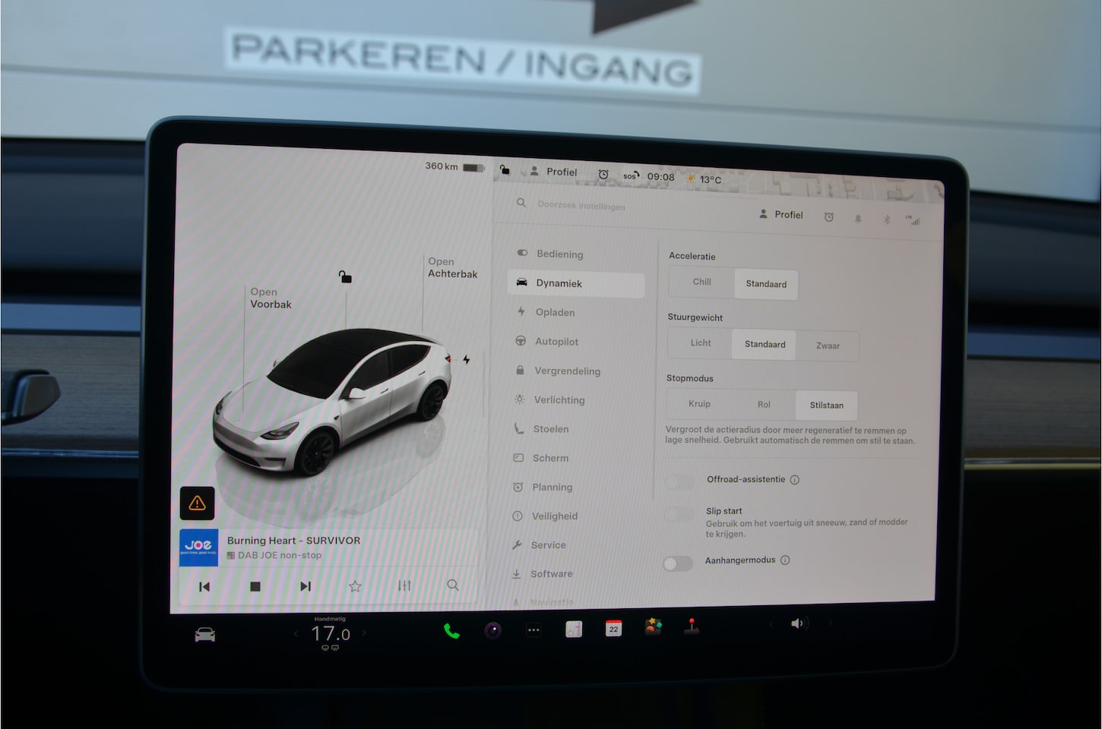Tap the green phone icon
Viewport: 1102px width, 729px height.
click(x=451, y=631)
